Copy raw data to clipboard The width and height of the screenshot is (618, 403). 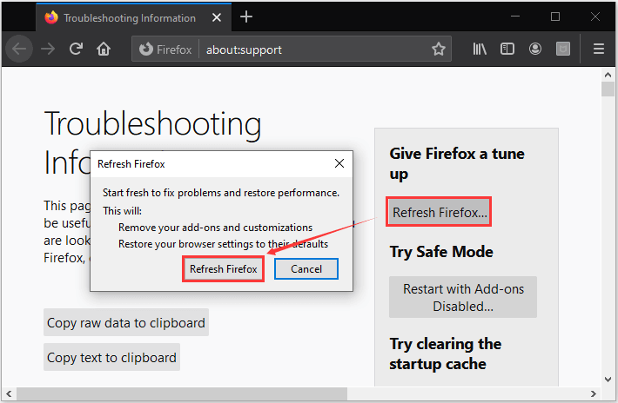coord(126,323)
